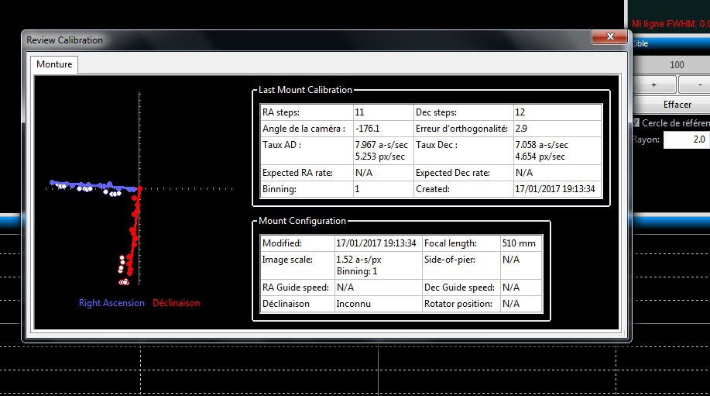Click the Erreur d'orthogonalité label
This screenshot has height=396, width=710.
pos(461,129)
